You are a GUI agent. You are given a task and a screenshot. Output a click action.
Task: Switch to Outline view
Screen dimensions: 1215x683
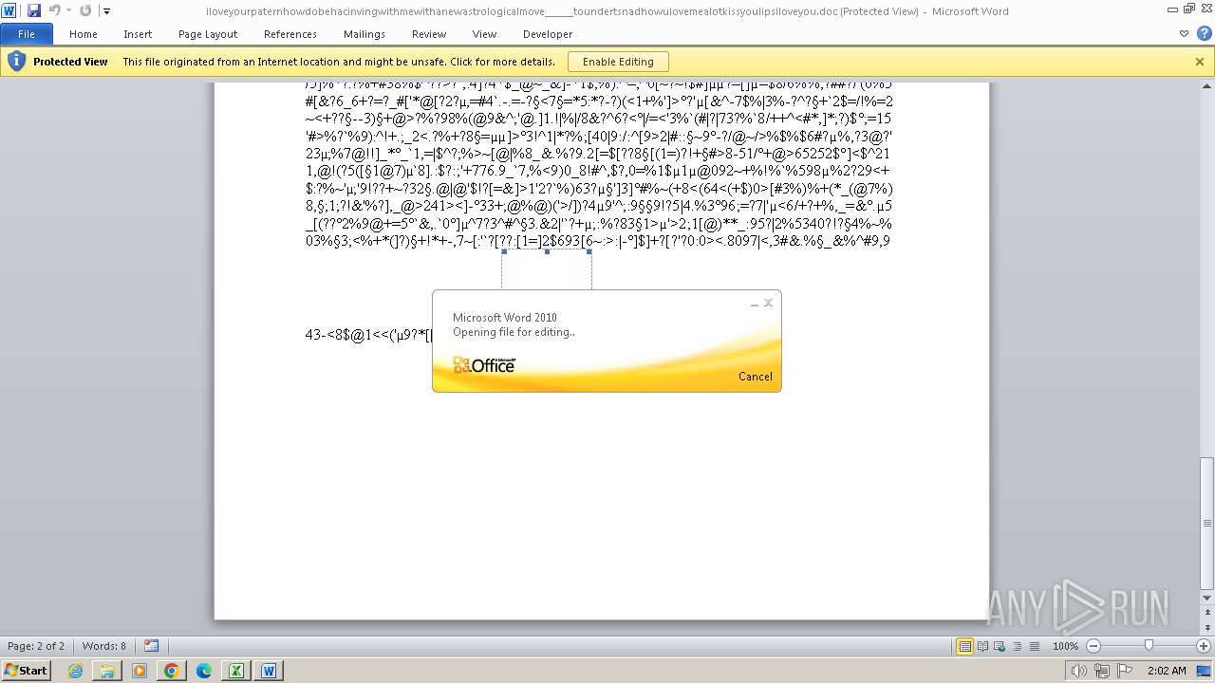(1018, 646)
